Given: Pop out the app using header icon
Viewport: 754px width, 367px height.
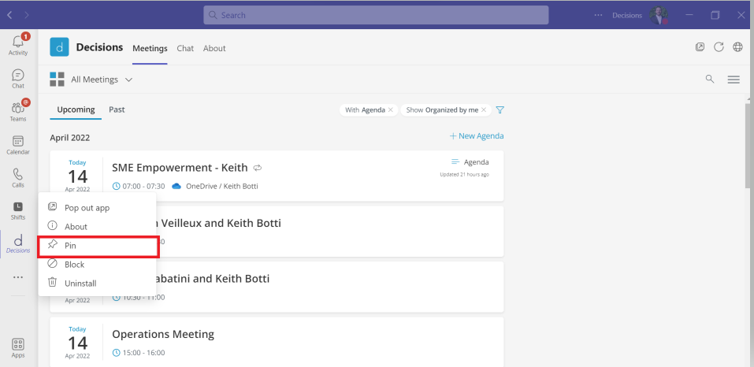Looking at the screenshot, I should pyautogui.click(x=700, y=46).
